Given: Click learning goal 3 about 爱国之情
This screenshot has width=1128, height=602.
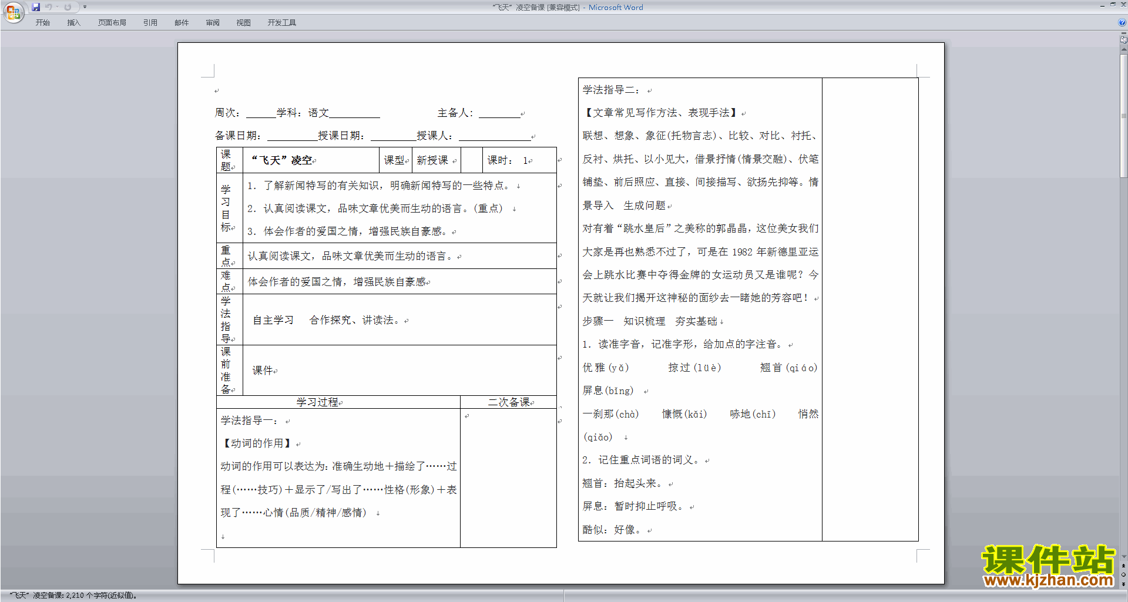Looking at the screenshot, I should [347, 231].
